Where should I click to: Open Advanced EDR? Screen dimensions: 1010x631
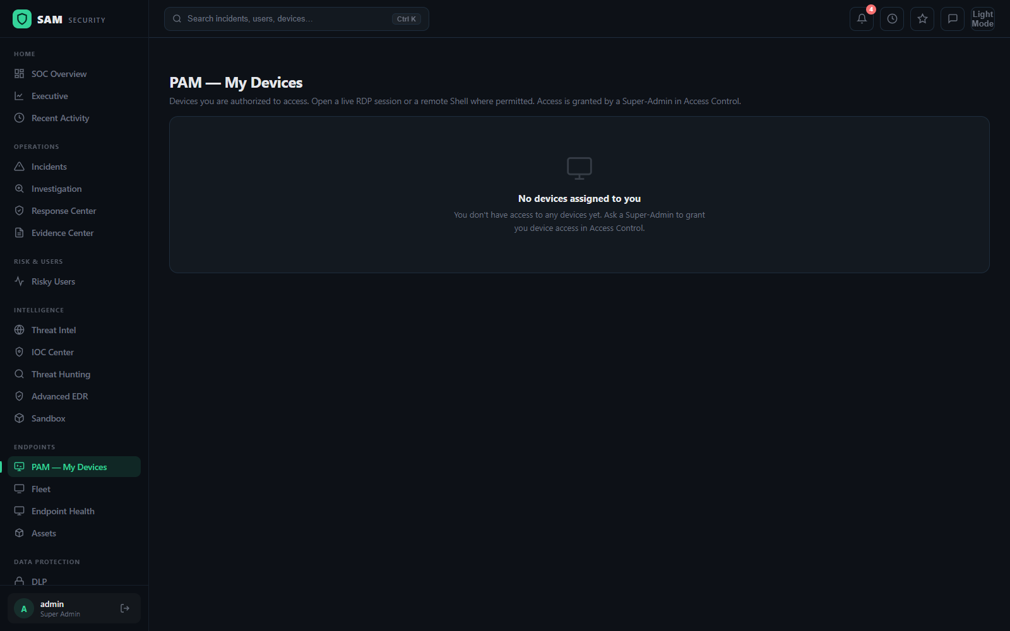74,396
